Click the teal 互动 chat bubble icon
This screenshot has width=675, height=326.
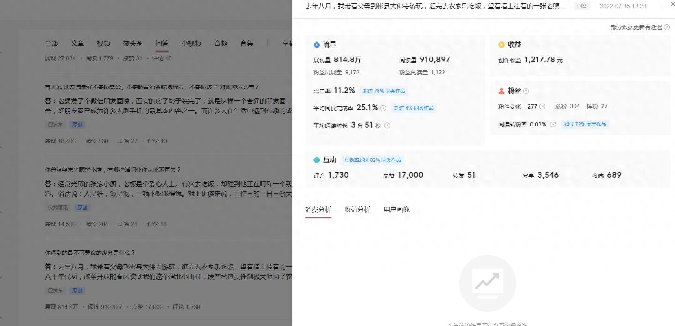(x=317, y=160)
